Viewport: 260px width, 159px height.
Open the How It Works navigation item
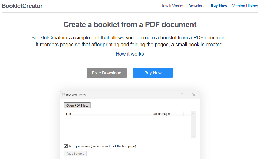[x=172, y=6]
